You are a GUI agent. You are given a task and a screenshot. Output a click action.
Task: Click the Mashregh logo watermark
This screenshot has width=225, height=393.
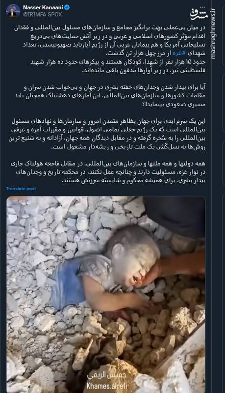(199, 15)
